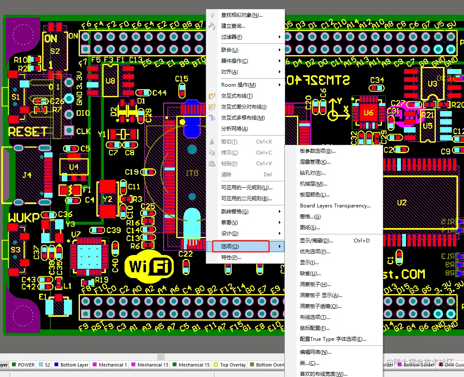Open Board Layers Transparency... entry

pos(334,206)
